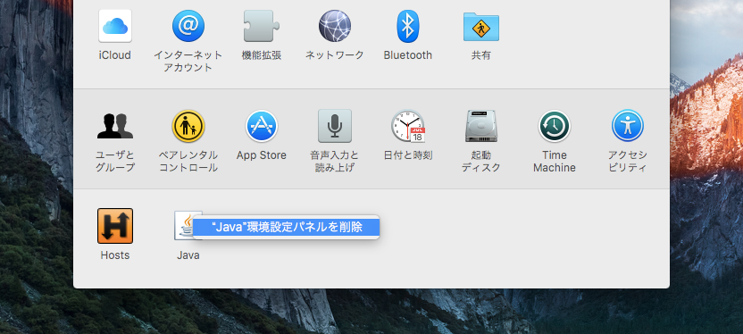Click the アクセシビリティ label text
Image resolution: width=743 pixels, height=334 pixels.
coord(628,162)
